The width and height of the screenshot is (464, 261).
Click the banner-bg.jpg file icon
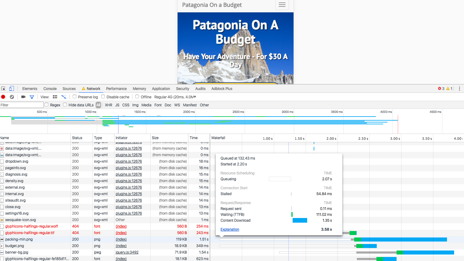2,252
